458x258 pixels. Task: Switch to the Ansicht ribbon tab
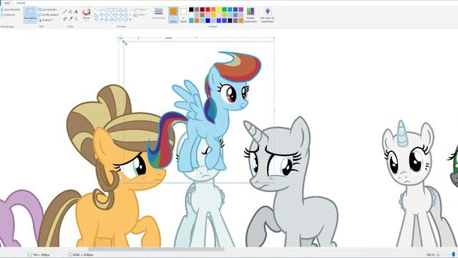pyautogui.click(x=21, y=3)
